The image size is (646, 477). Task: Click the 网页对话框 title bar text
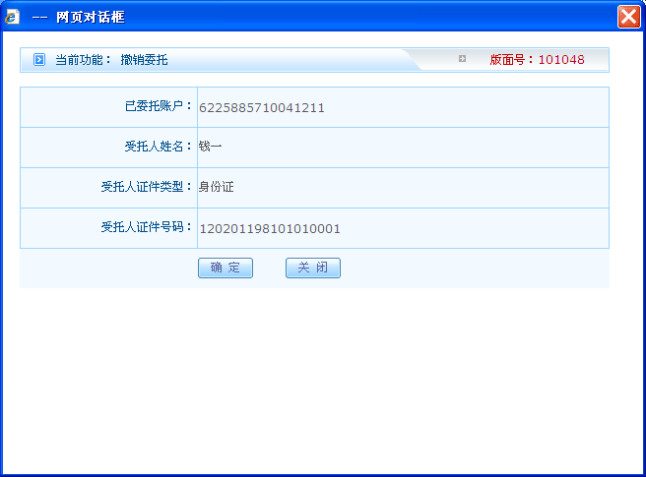tap(89, 17)
